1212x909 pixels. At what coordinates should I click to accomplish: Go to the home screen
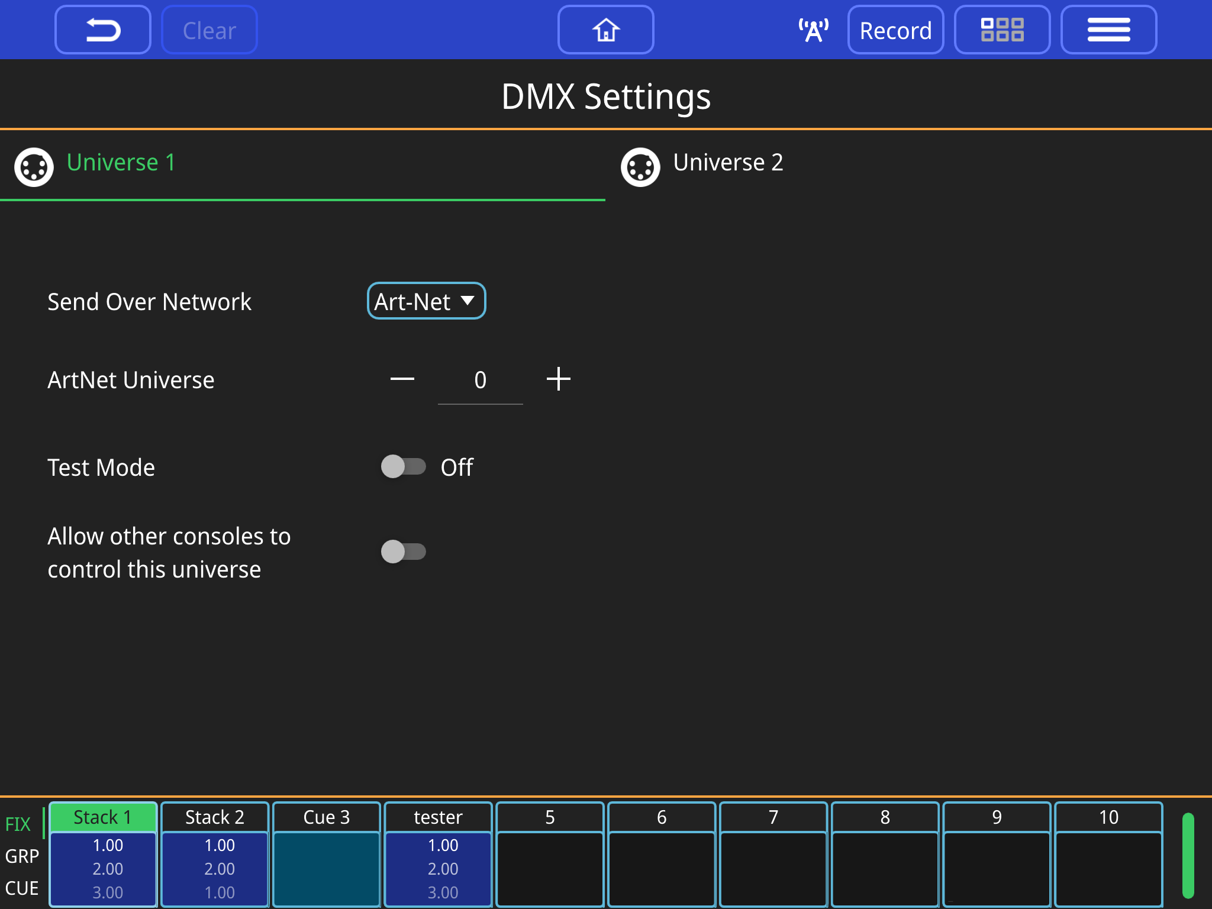click(605, 30)
